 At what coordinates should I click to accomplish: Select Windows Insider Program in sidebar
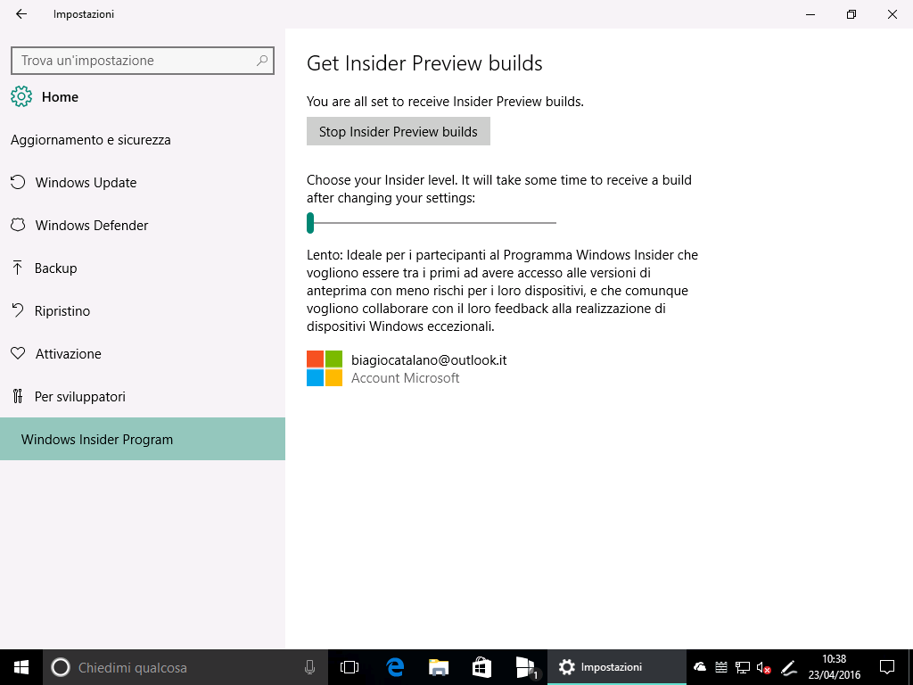tap(143, 439)
